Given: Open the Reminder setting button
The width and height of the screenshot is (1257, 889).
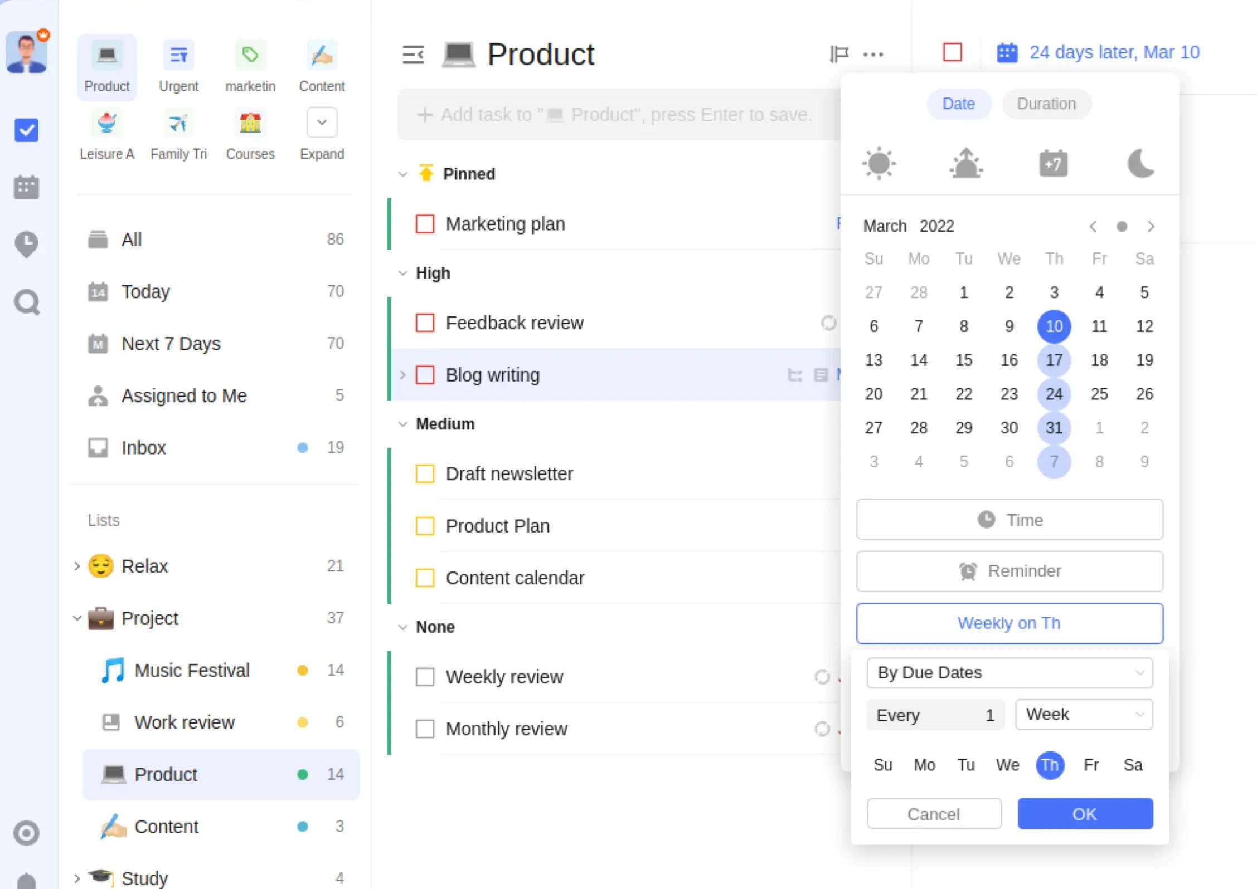Looking at the screenshot, I should 1010,571.
